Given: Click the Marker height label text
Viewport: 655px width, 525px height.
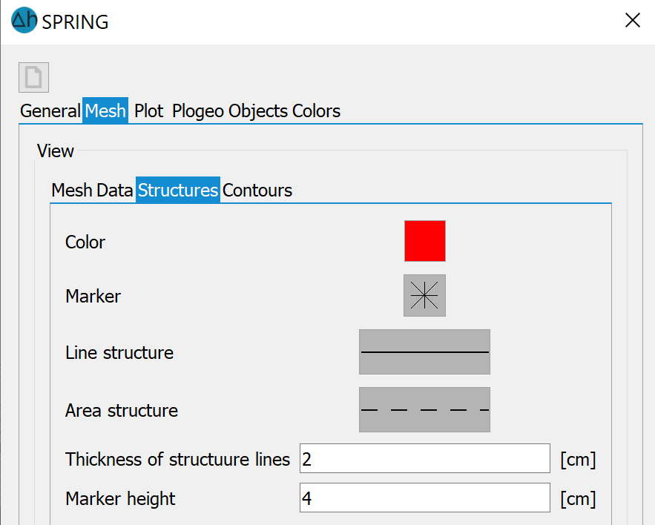Looking at the screenshot, I should point(120,498).
